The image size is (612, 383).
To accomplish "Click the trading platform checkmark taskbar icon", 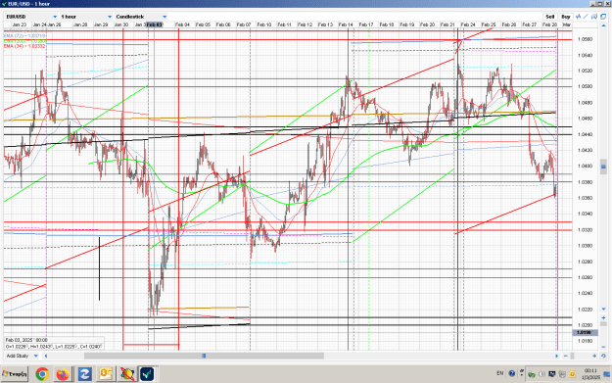I will pyautogui.click(x=147, y=374).
